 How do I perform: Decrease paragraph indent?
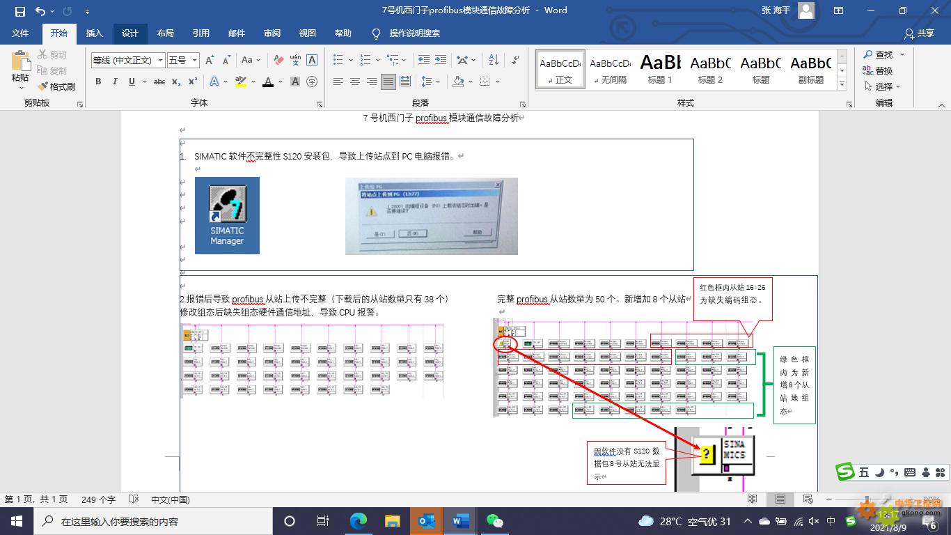pyautogui.click(x=423, y=61)
